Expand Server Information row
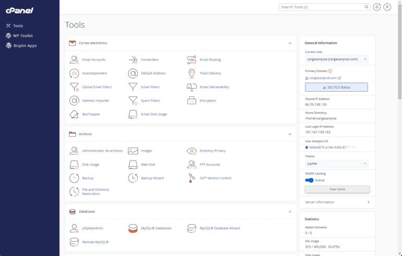This screenshot has height=256, width=402. tap(337, 202)
